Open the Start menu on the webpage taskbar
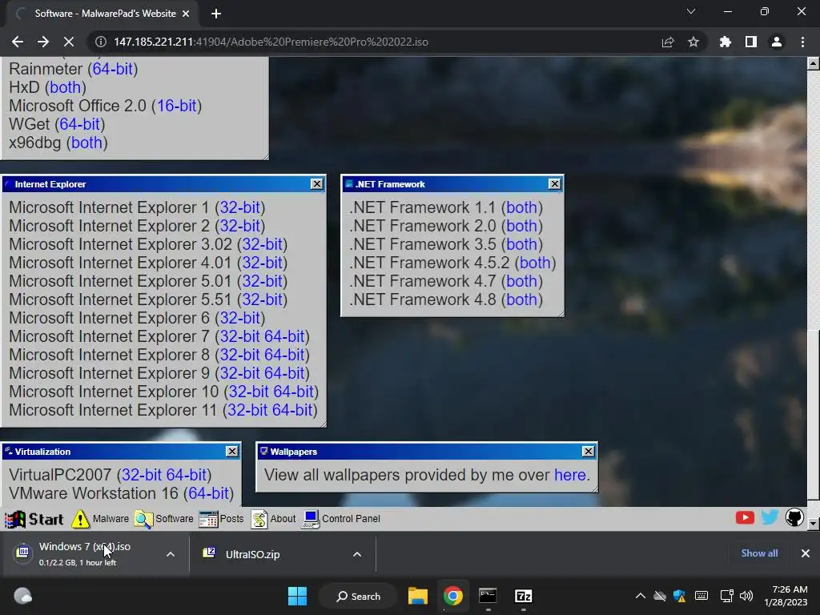Viewport: 820px width, 615px height. pos(34,519)
